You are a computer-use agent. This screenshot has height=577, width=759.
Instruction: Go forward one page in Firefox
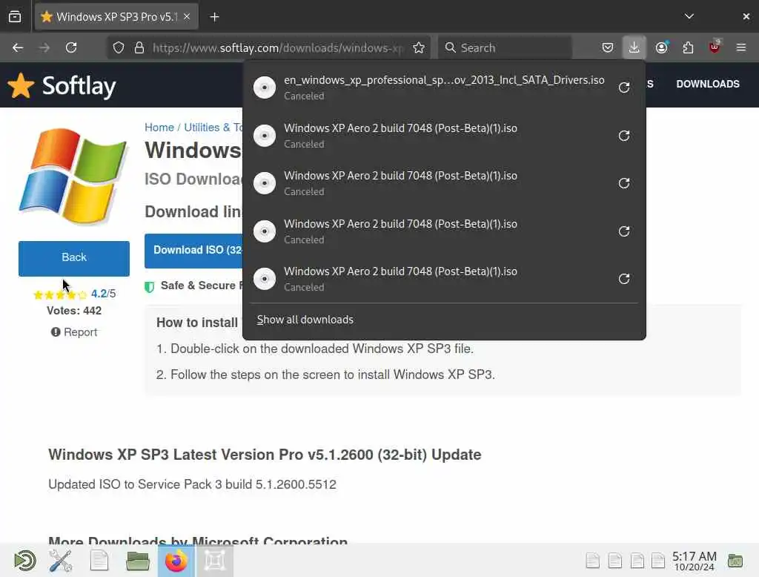click(x=44, y=47)
